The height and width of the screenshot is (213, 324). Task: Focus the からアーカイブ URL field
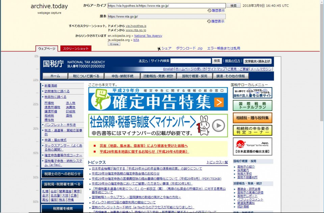pos(166,6)
